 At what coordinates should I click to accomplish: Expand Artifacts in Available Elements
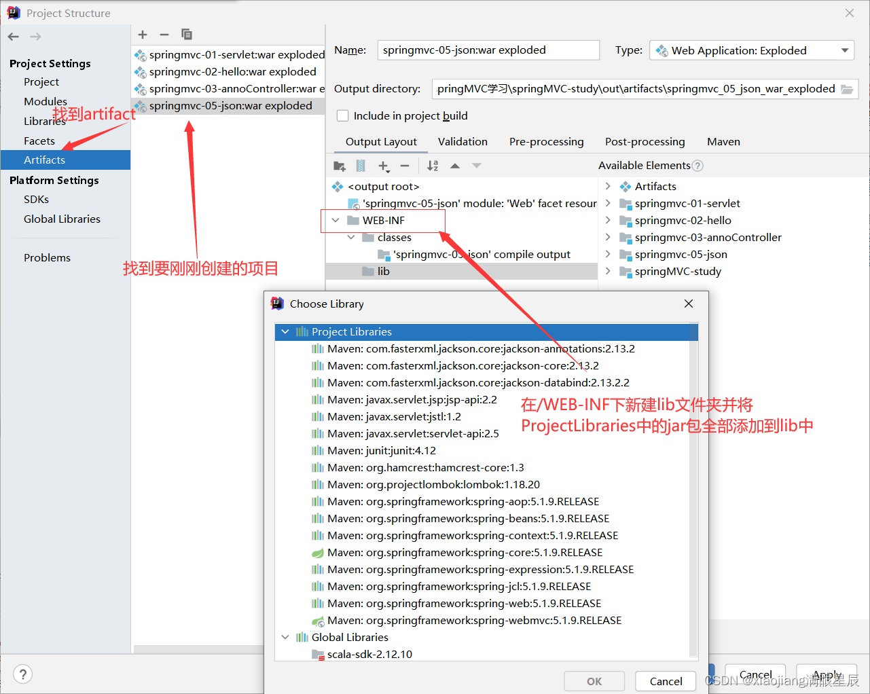pyautogui.click(x=608, y=186)
